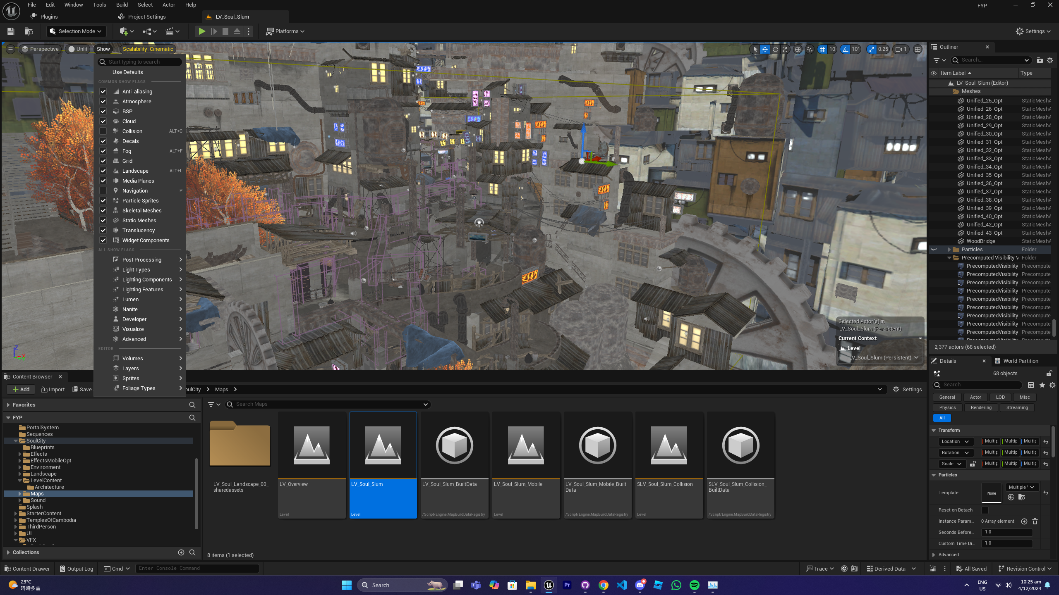Switch to the World Partition tab
This screenshot has height=595, width=1059.
(1020, 361)
